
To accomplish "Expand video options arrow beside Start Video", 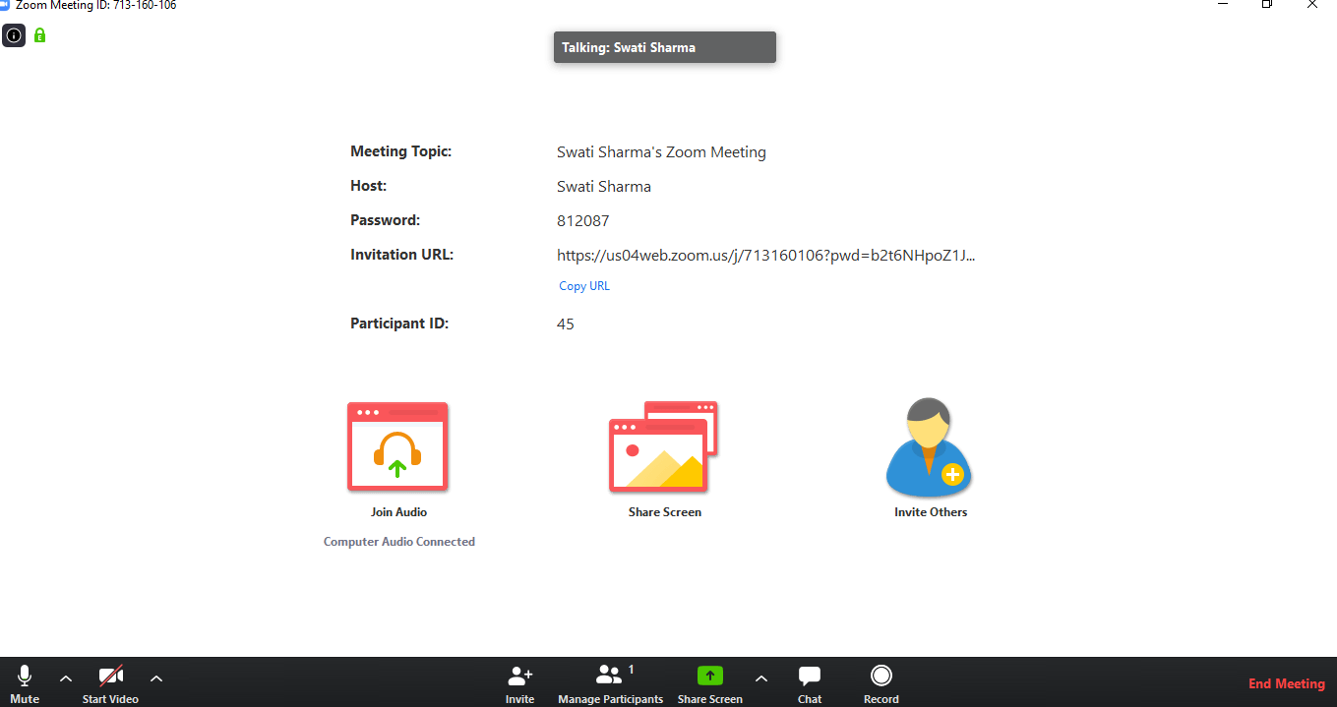I will coord(156,678).
